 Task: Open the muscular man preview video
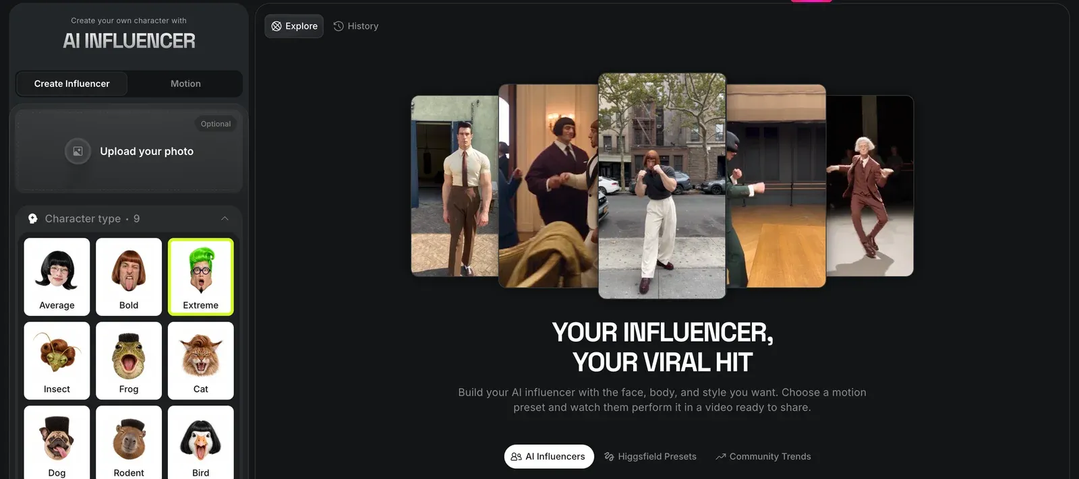click(455, 186)
